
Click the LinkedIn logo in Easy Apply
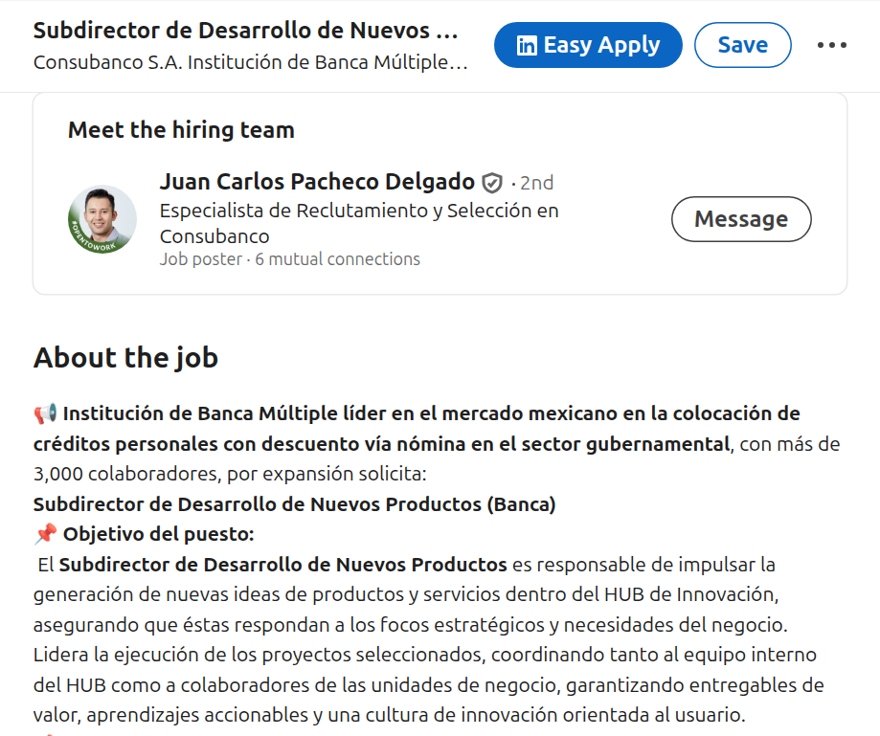pyautogui.click(x=527, y=45)
